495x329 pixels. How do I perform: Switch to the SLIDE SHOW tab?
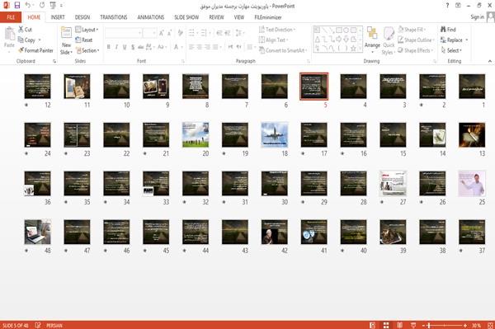coord(186,17)
